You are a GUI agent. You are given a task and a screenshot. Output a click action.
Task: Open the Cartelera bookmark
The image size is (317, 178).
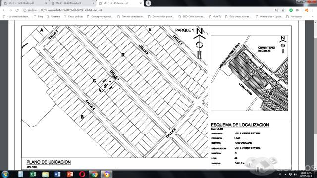click(x=53, y=16)
